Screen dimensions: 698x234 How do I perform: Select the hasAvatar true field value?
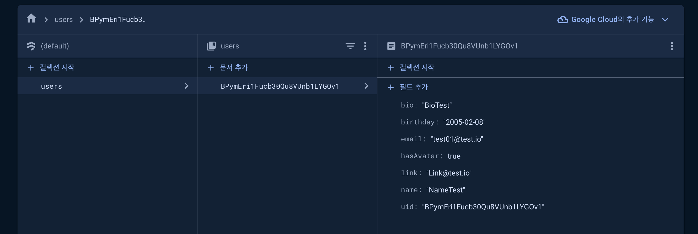click(454, 156)
